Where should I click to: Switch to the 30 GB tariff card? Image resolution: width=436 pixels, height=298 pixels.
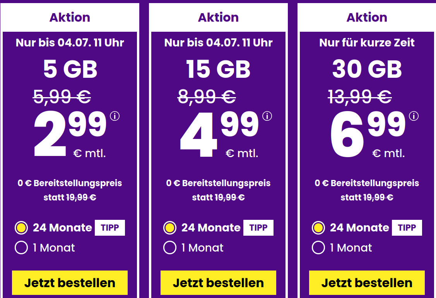coord(367,70)
